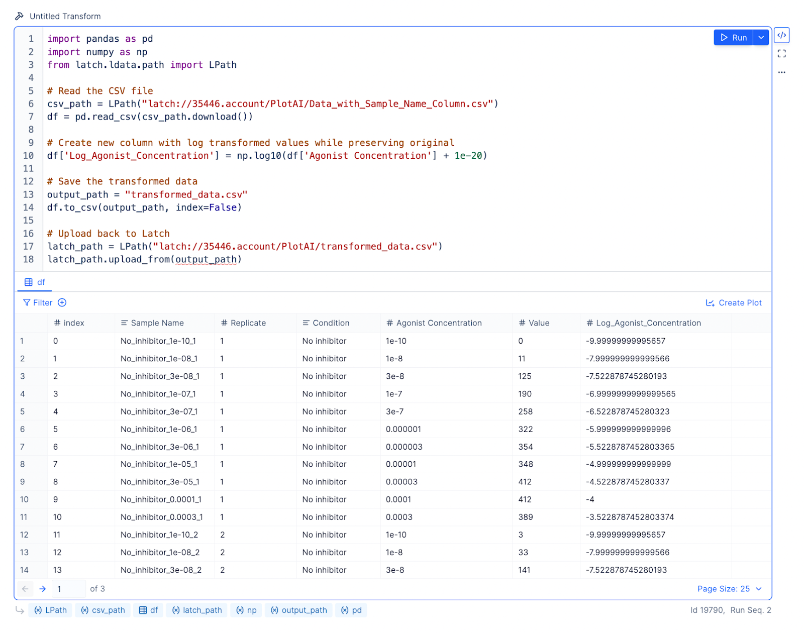Select the csv_path variable chip
Viewport: 804px width, 633px height.
(103, 610)
